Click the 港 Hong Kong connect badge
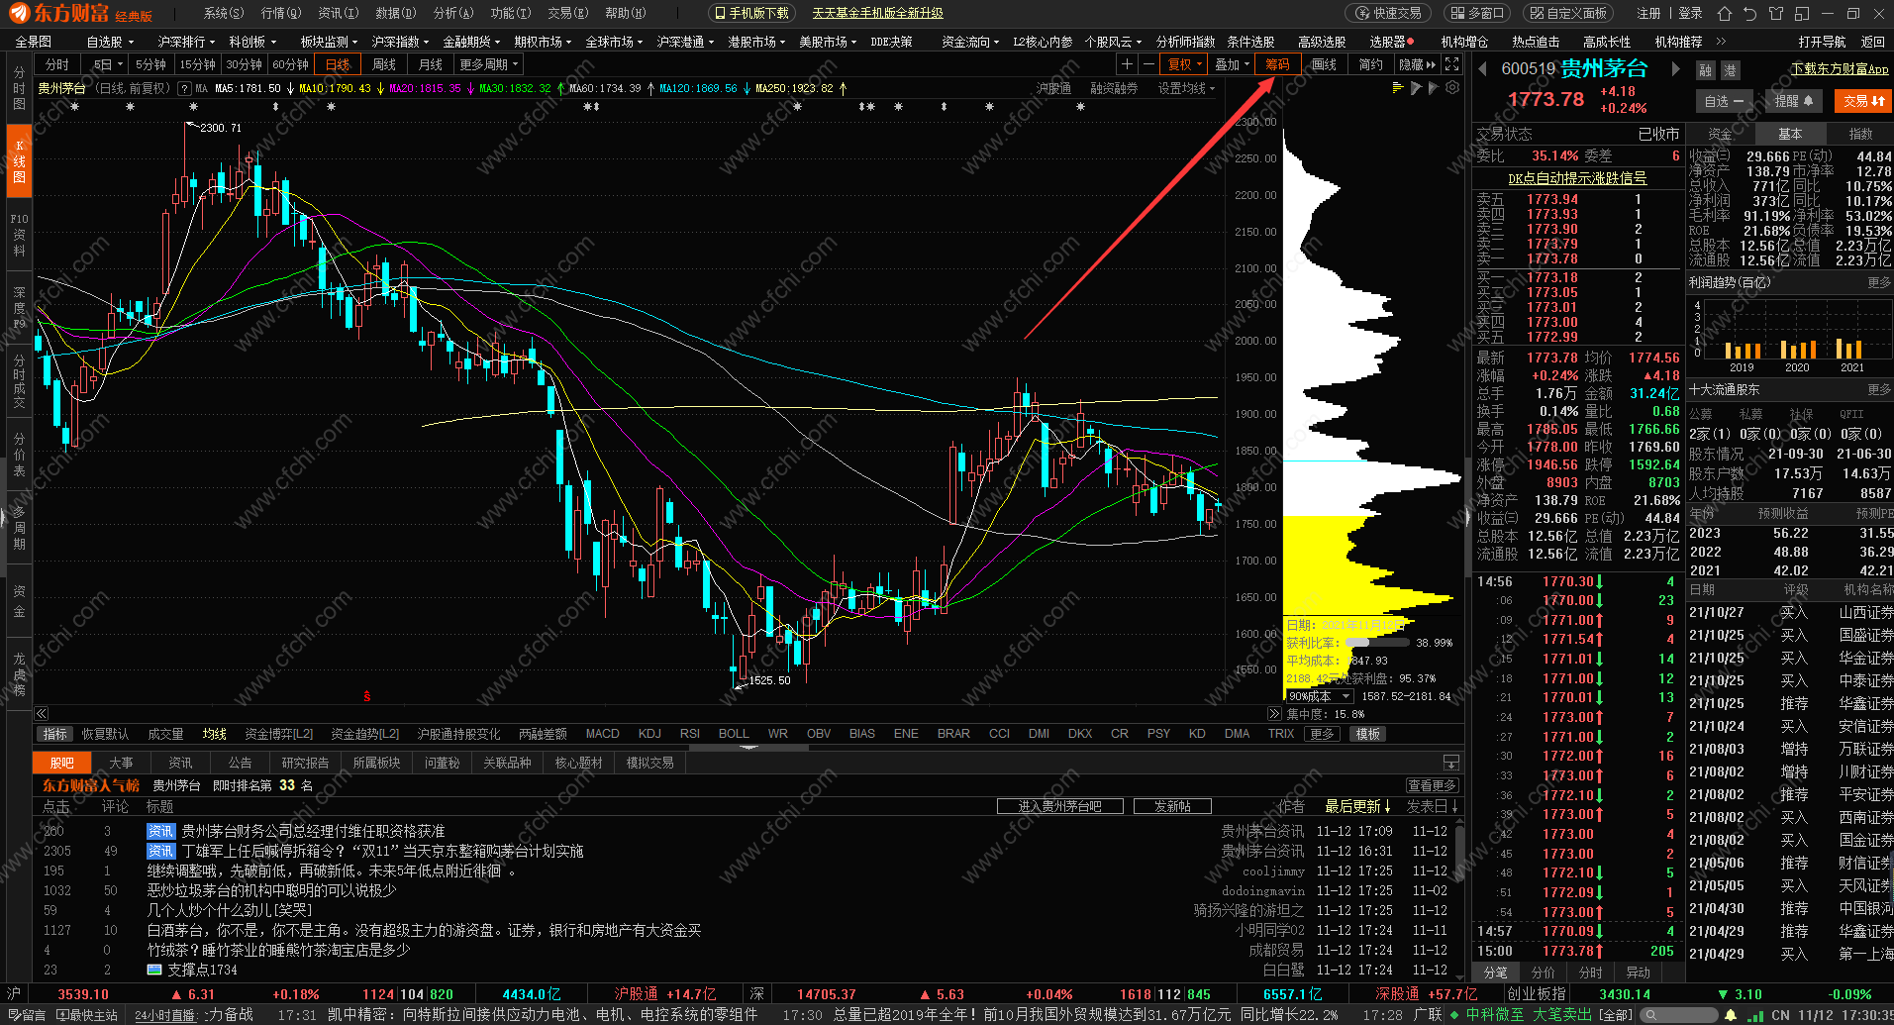Viewport: 1894px width, 1025px height. [1730, 70]
